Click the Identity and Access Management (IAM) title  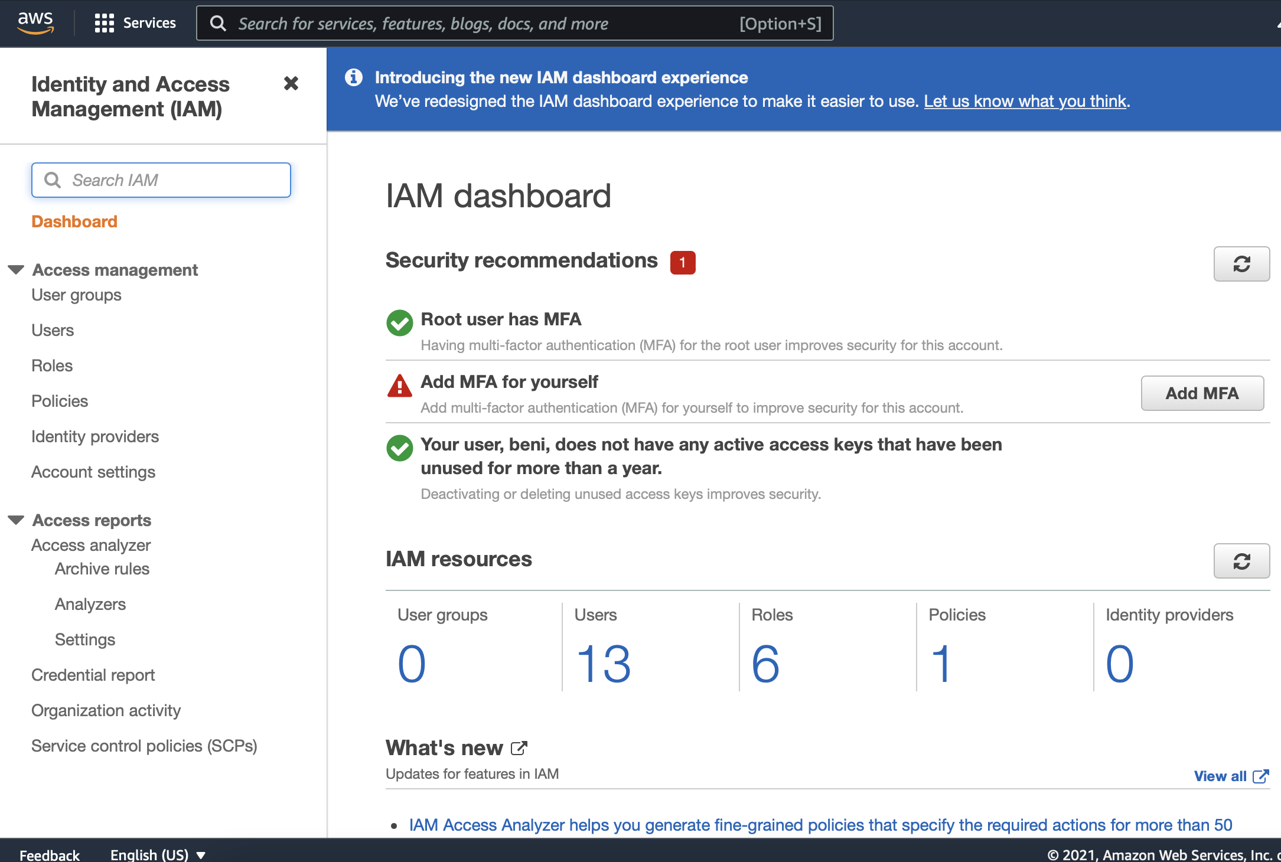pos(131,97)
